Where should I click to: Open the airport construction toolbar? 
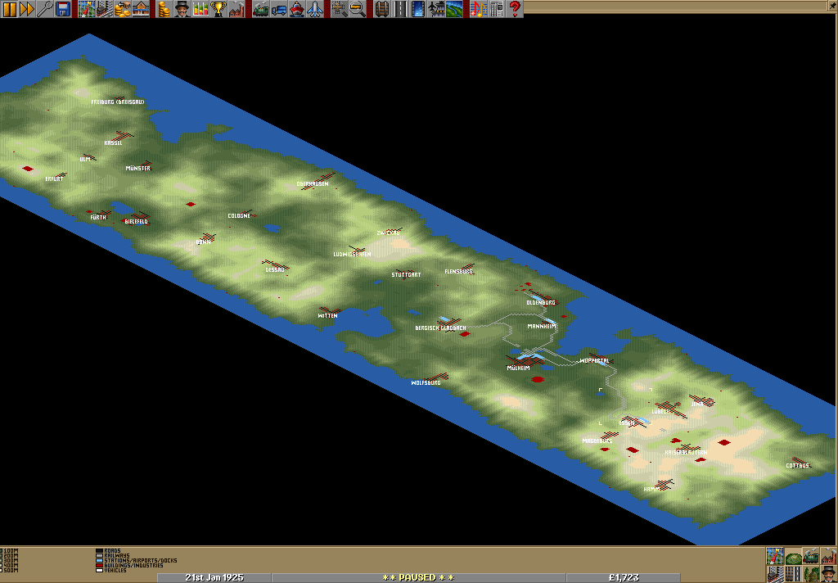click(x=435, y=9)
